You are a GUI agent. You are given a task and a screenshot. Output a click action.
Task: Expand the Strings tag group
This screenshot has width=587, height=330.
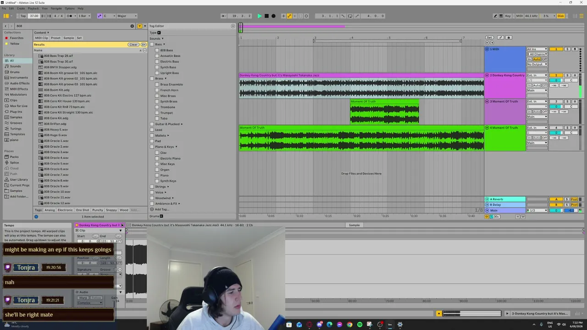pos(168,187)
